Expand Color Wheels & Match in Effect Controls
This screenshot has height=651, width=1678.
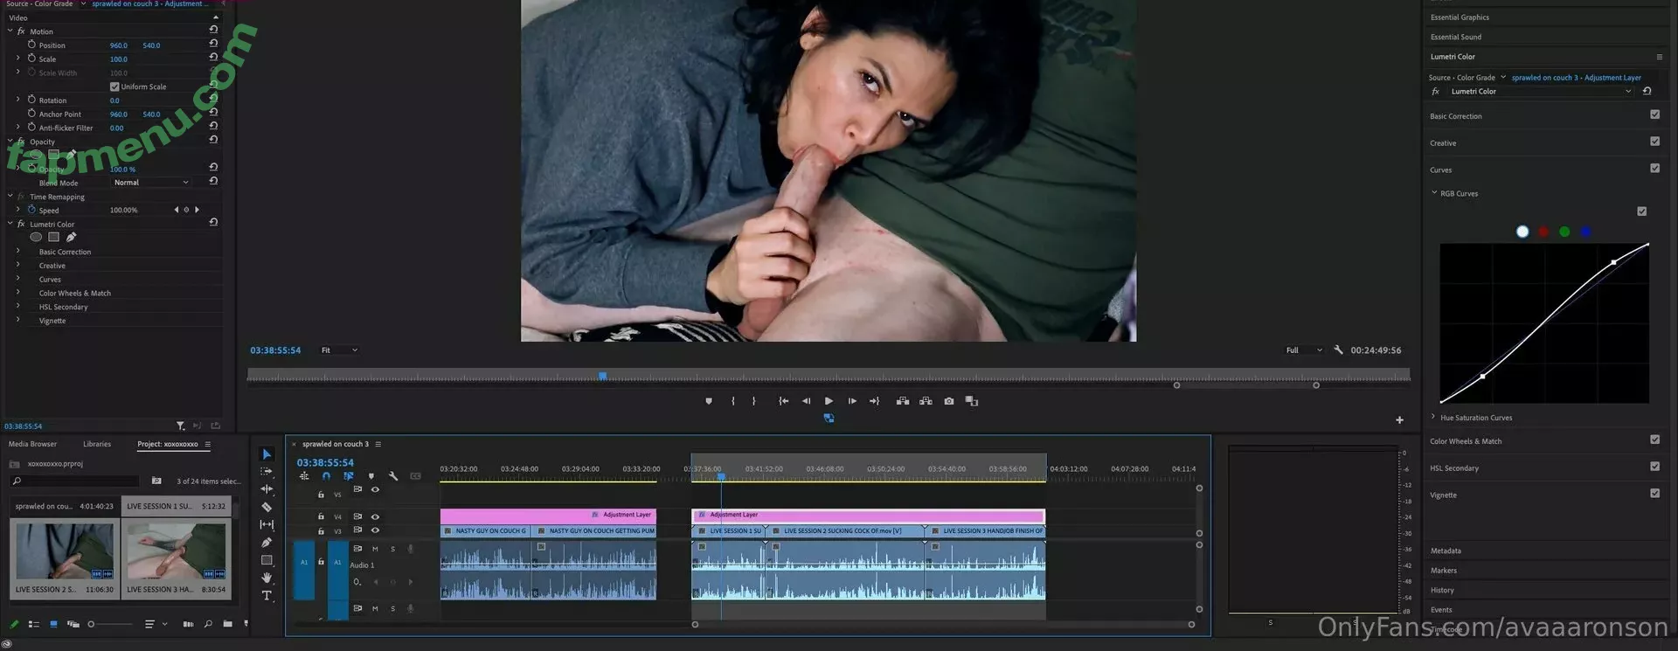(17, 293)
